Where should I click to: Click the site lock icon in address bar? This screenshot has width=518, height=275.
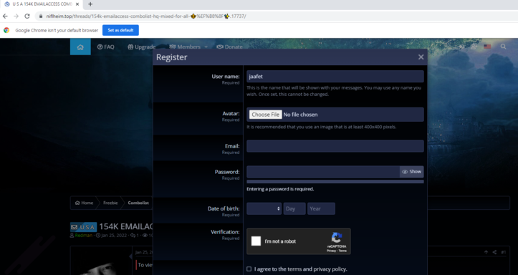[x=41, y=16]
